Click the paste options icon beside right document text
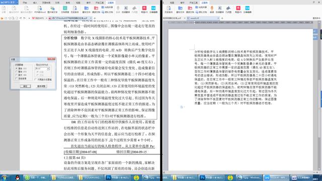The width and height of the screenshot is (322, 181). pyautogui.click(x=182, y=107)
